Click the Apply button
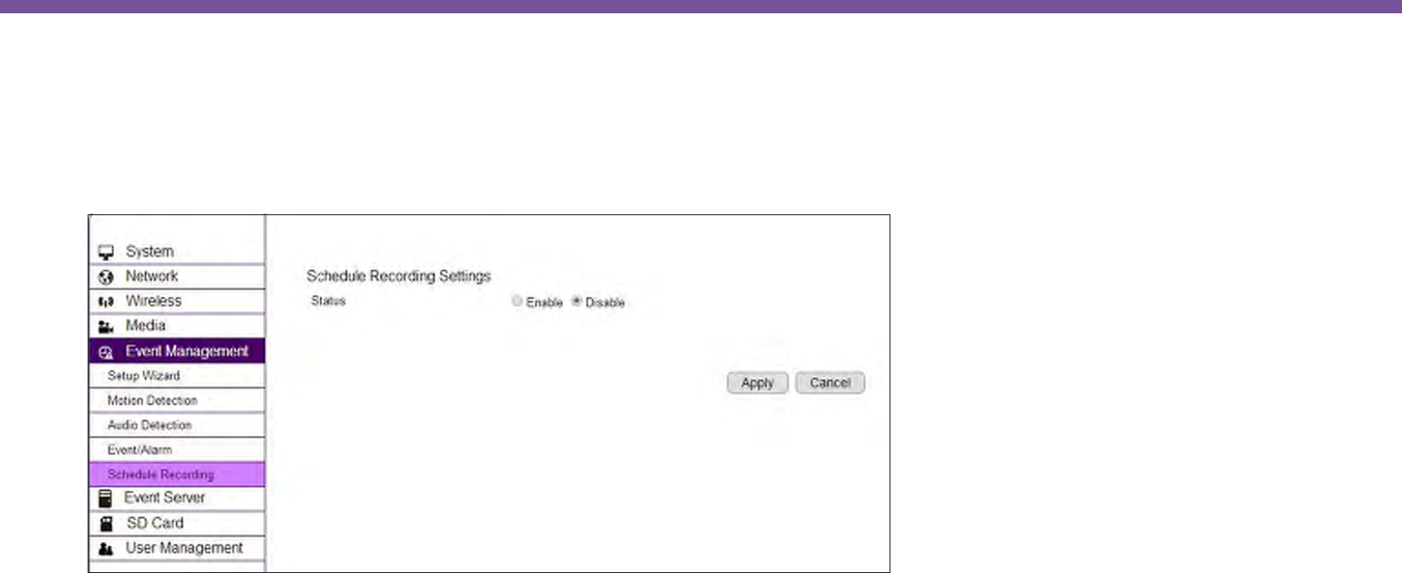This screenshot has height=573, width=1402. pyautogui.click(x=758, y=383)
